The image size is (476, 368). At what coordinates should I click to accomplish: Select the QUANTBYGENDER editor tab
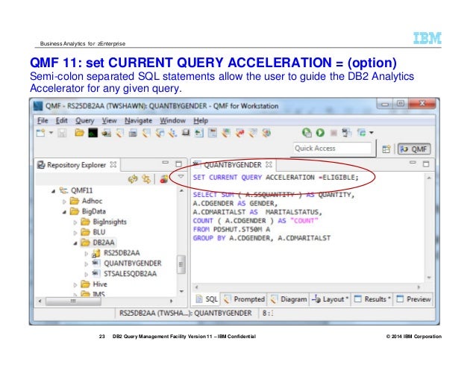232,165
